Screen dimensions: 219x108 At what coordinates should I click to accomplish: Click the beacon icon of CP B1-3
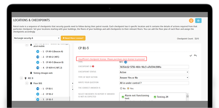[x=38, y=100]
